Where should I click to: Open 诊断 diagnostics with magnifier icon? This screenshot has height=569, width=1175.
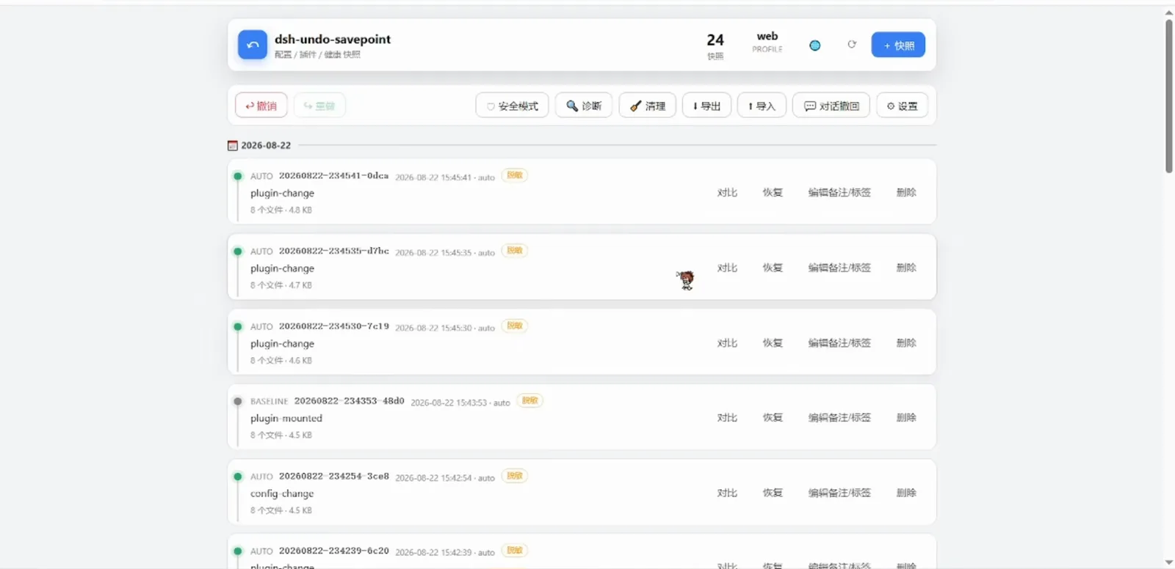pyautogui.click(x=584, y=106)
